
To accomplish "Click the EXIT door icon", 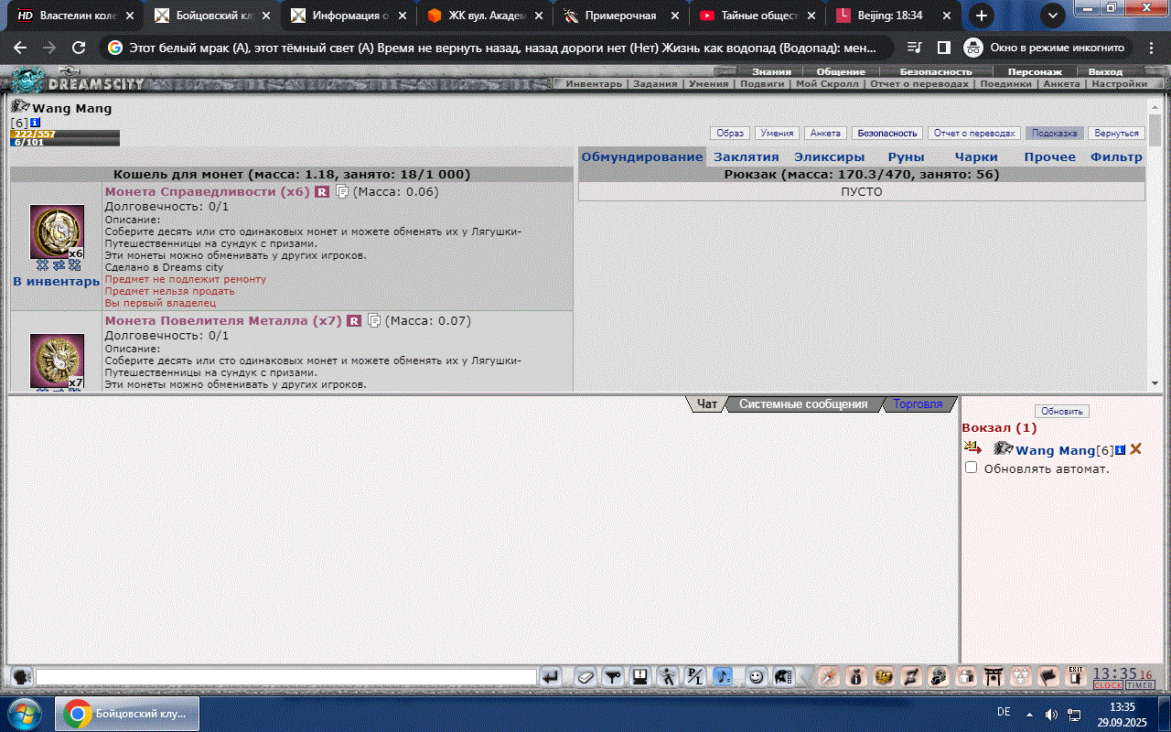I will tap(1075, 677).
